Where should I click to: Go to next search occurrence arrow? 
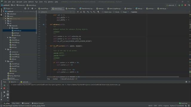click(x=81, y=12)
